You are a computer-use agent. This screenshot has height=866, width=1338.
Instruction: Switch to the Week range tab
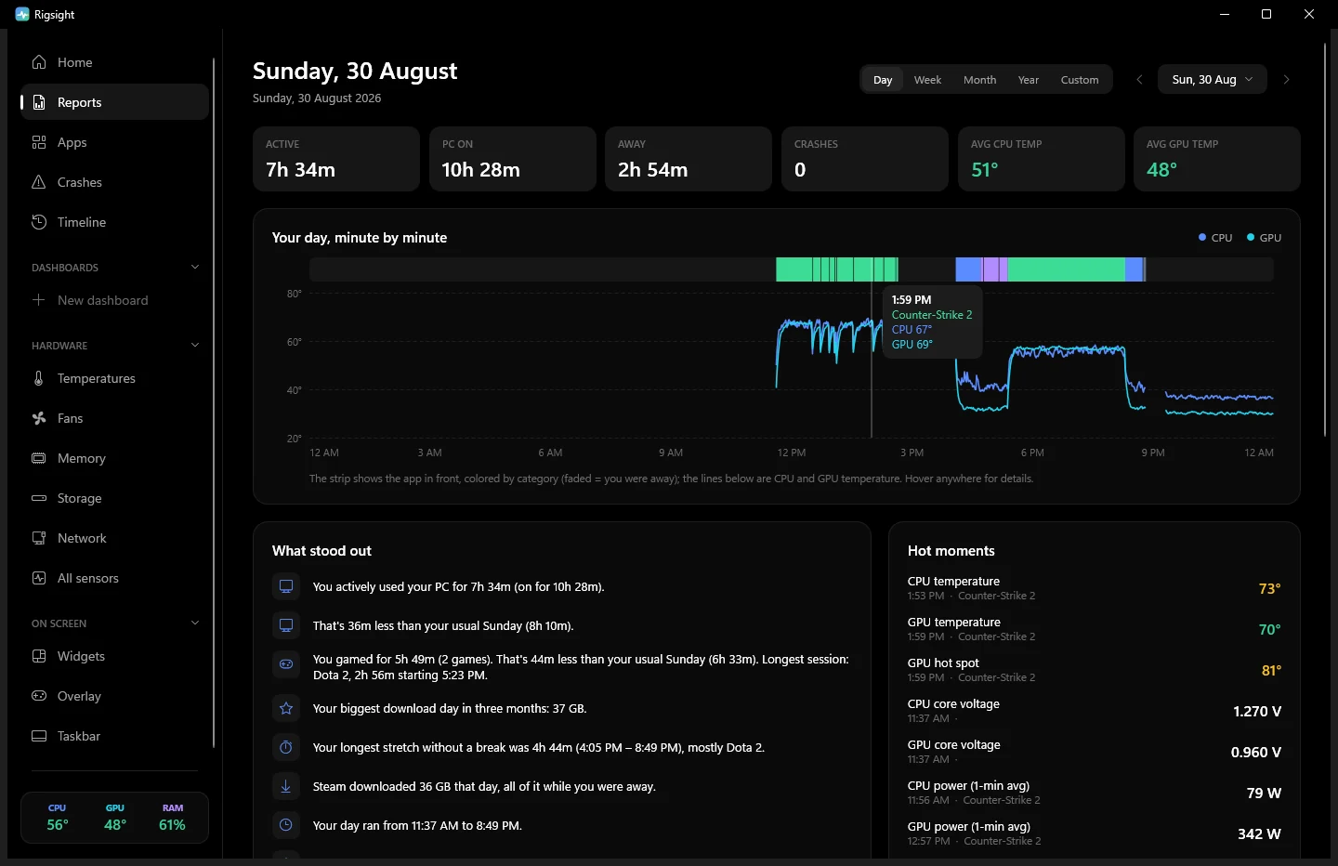(x=927, y=80)
